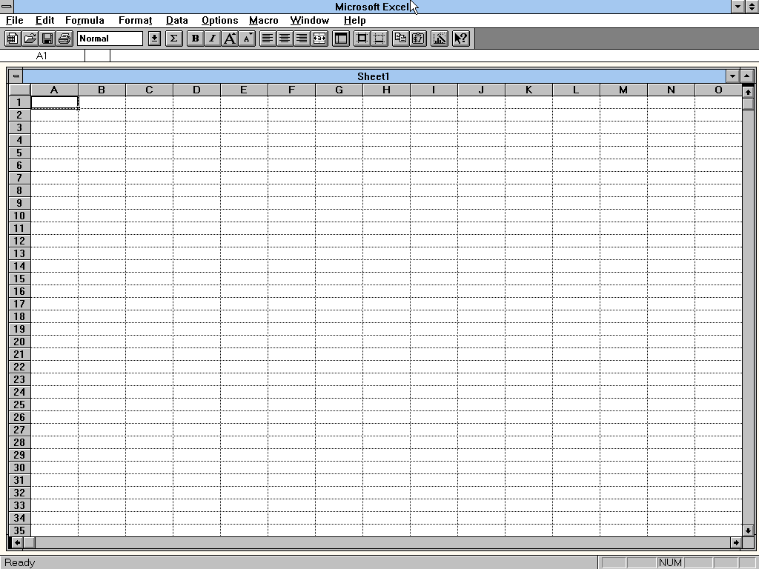Click the AutoFormat table icon
Viewport: 759px width, 569px height.
(x=341, y=39)
